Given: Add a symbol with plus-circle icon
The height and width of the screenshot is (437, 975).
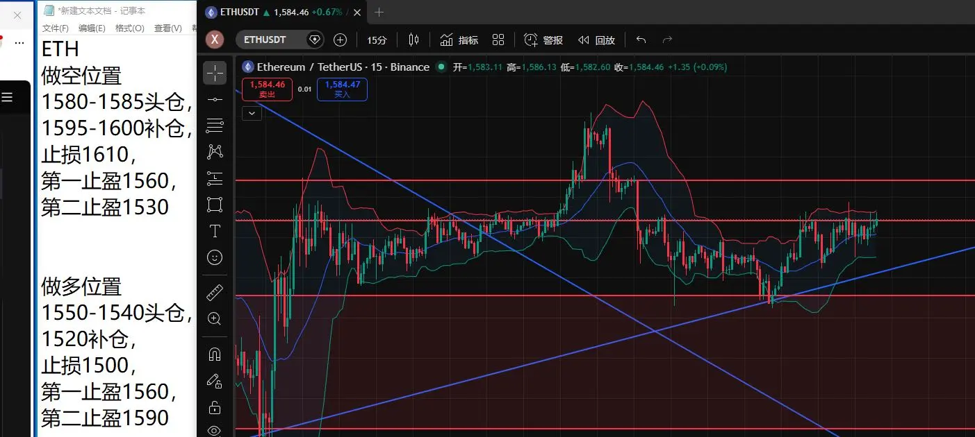Looking at the screenshot, I should tap(340, 40).
